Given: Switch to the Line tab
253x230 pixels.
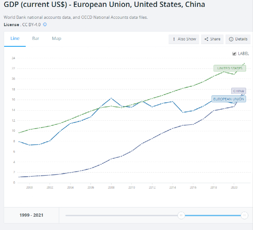Looking at the screenshot, I should pyautogui.click(x=15, y=39).
